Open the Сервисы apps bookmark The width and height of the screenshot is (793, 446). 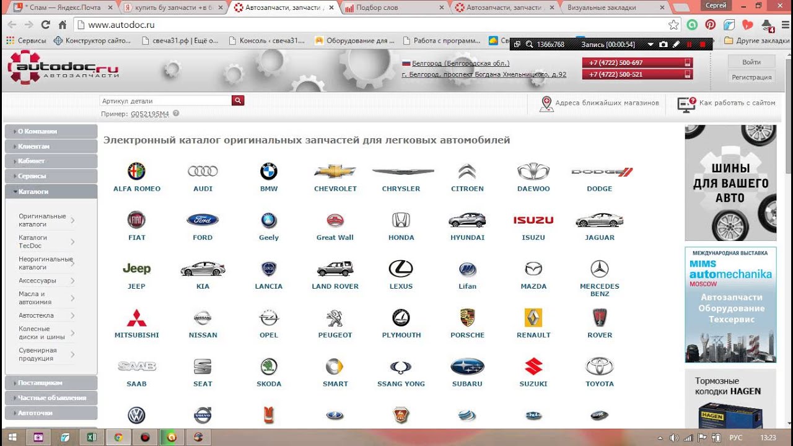click(x=26, y=41)
